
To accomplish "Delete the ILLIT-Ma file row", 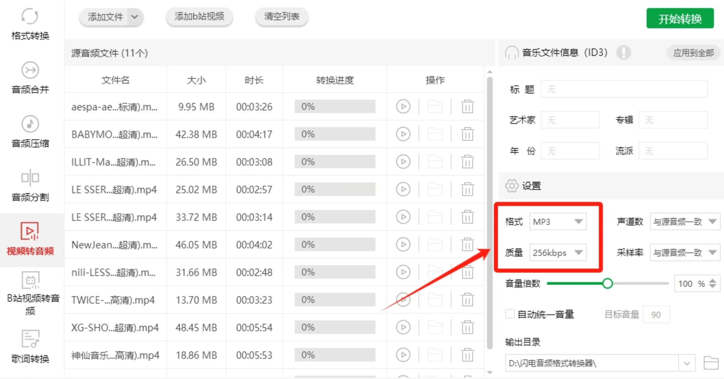I will click(467, 162).
